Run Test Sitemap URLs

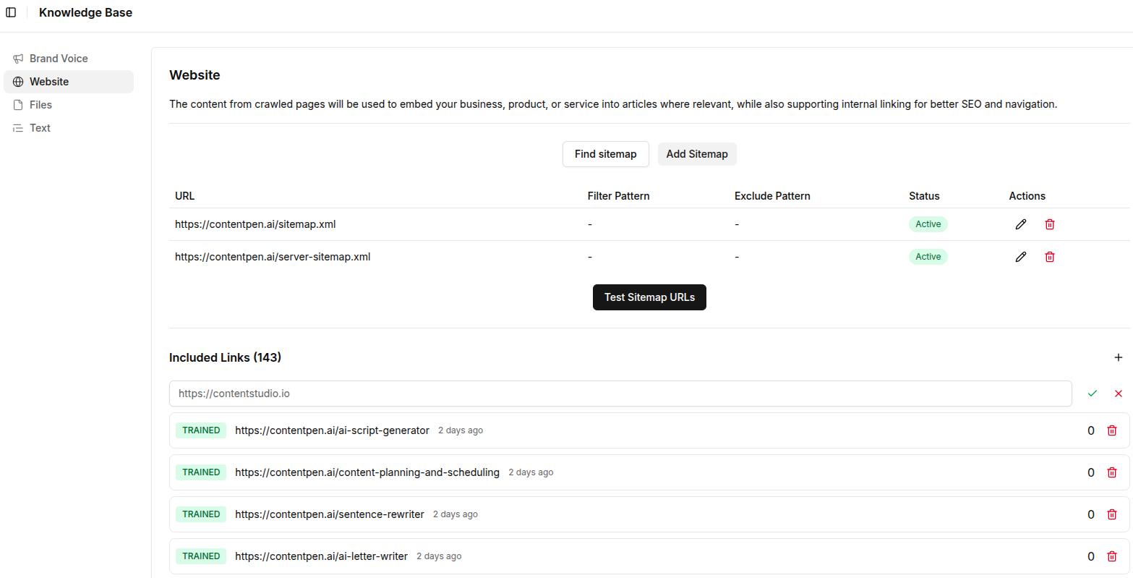pyautogui.click(x=649, y=297)
